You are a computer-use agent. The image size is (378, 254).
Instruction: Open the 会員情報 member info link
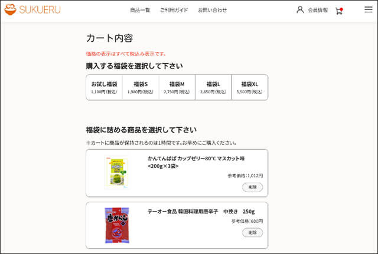318,10
